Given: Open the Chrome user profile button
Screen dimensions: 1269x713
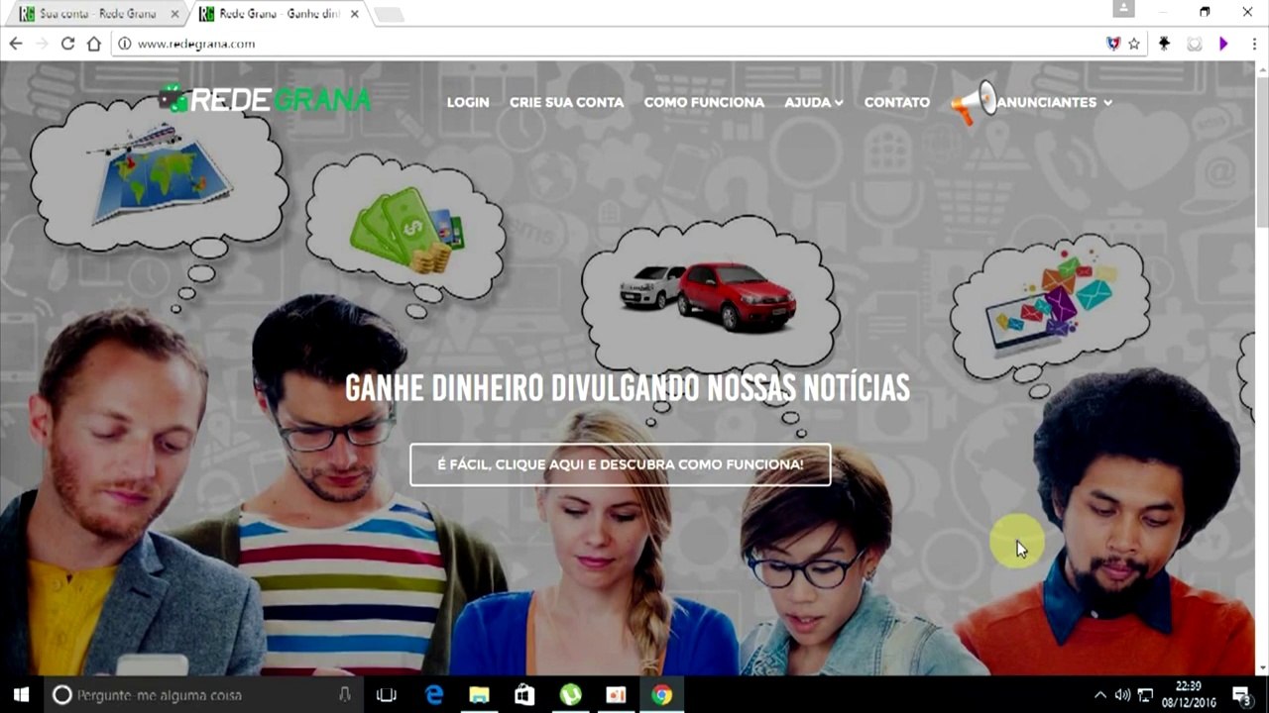Looking at the screenshot, I should click(1123, 9).
